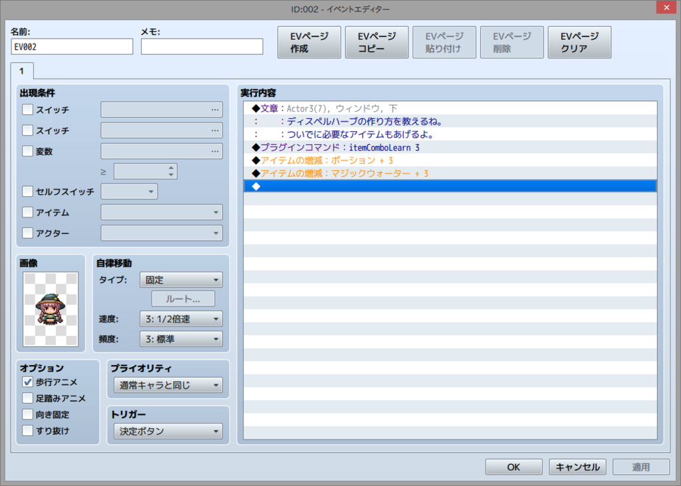Select event page tab 1

coord(22,70)
